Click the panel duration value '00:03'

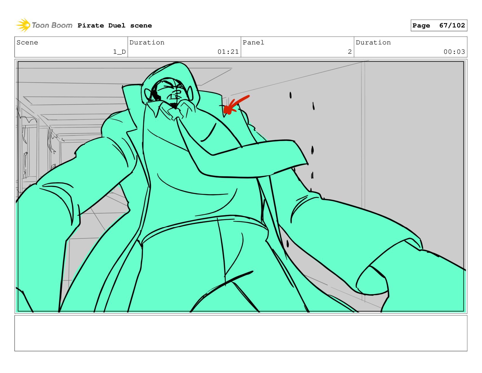coord(454,52)
